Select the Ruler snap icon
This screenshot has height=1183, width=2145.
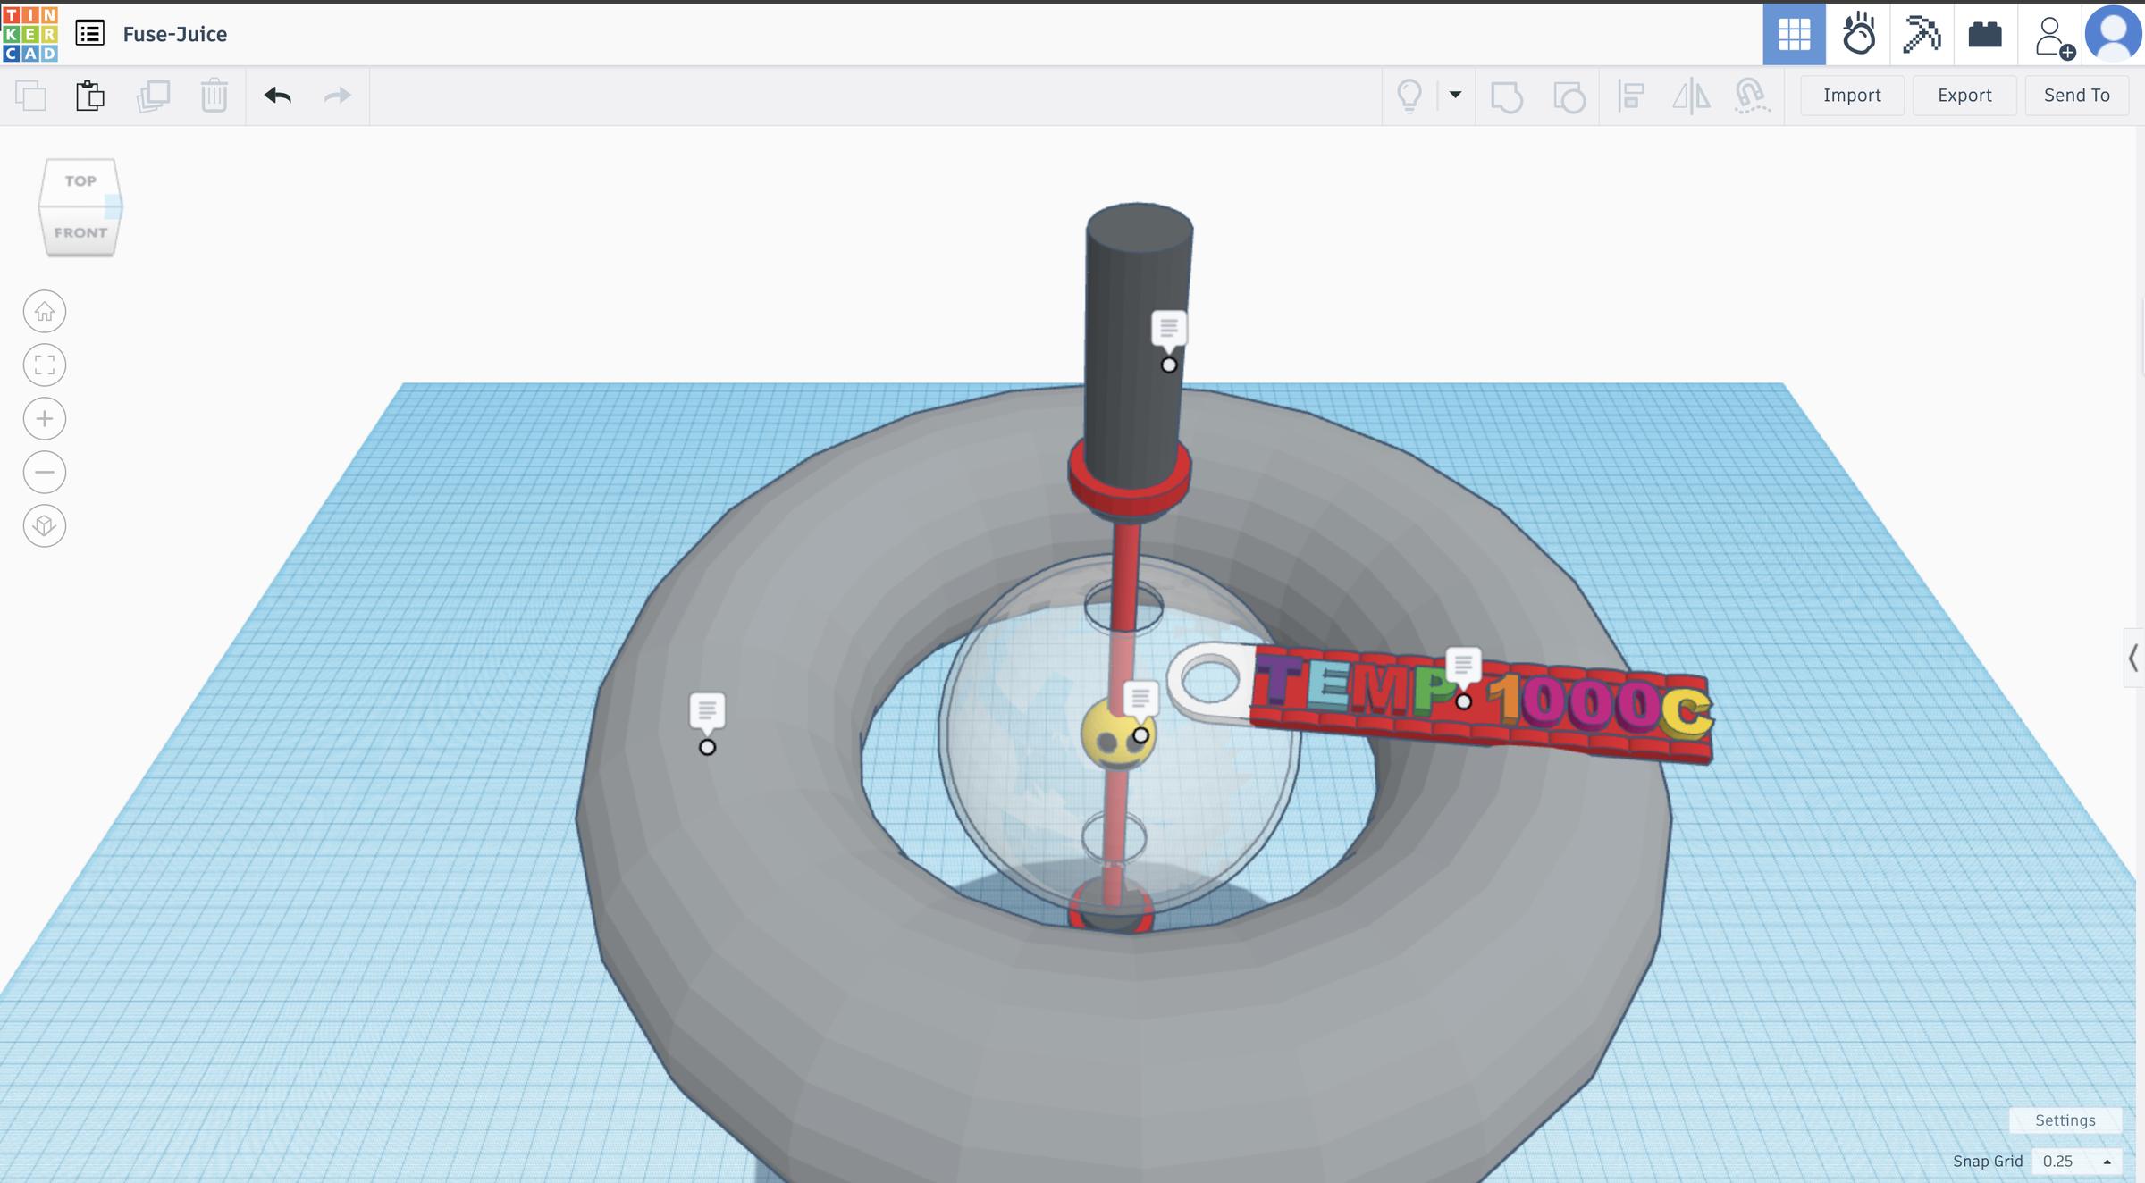(x=1750, y=96)
